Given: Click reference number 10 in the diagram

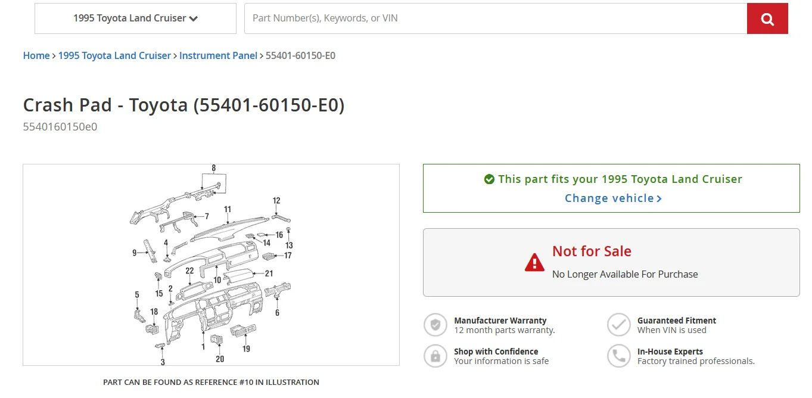Looking at the screenshot, I should pyautogui.click(x=217, y=280).
